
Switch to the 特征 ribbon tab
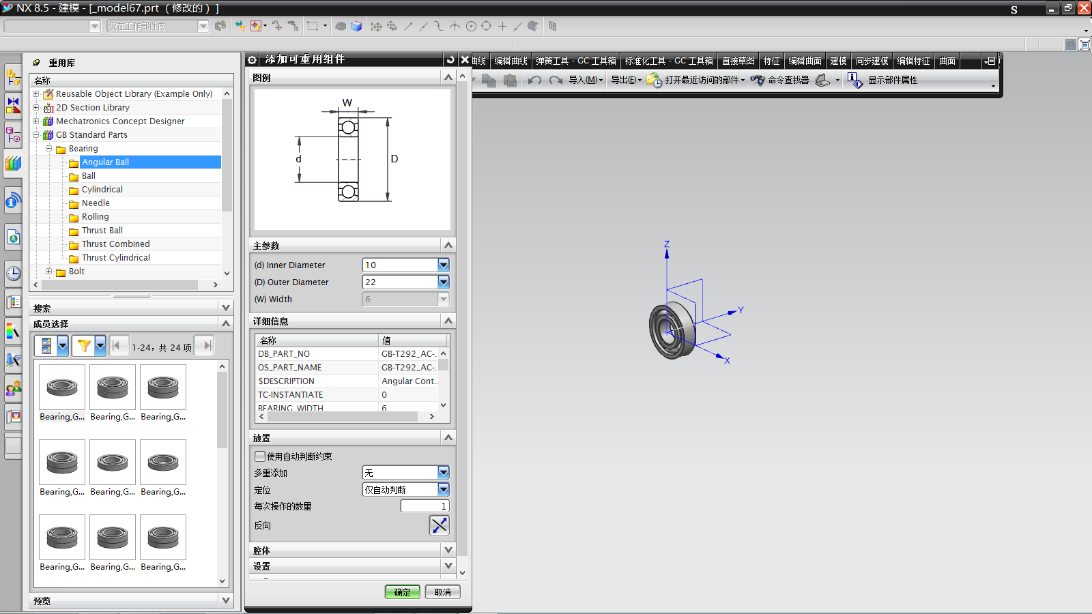pos(771,61)
